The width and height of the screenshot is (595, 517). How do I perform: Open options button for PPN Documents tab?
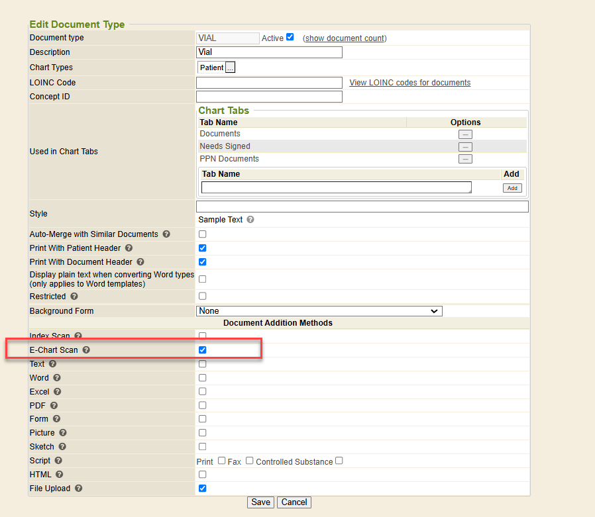click(466, 159)
